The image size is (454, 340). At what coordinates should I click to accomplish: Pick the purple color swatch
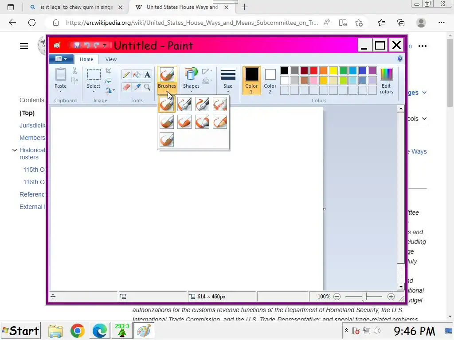(x=372, y=71)
